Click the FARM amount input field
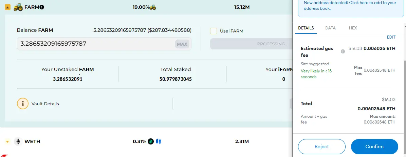406x157 pixels. click(104, 44)
